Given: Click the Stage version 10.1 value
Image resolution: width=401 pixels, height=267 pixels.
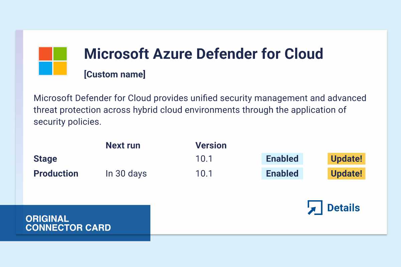Looking at the screenshot, I should coord(204,159).
